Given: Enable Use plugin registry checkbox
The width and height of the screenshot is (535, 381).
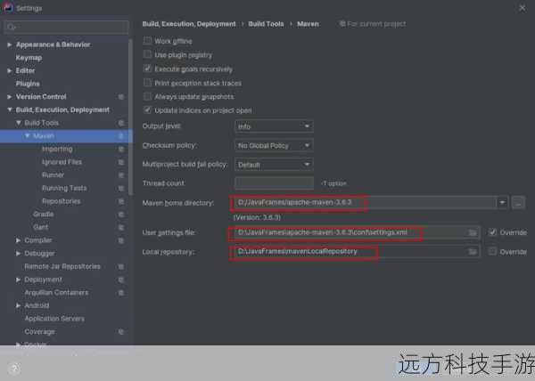Looking at the screenshot, I should (147, 54).
